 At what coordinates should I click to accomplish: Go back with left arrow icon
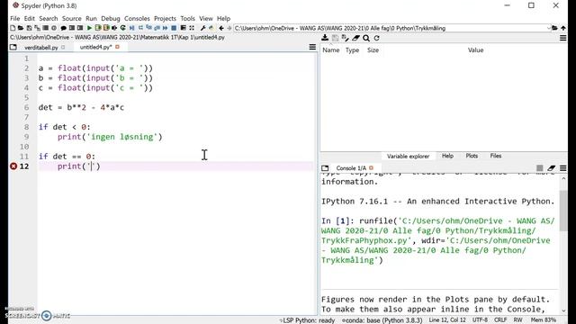coord(221,28)
